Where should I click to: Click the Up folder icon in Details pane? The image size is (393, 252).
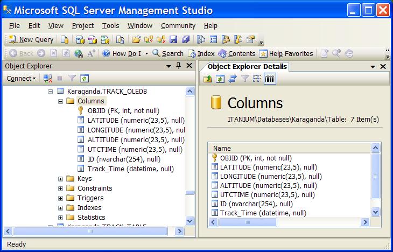tap(207, 79)
